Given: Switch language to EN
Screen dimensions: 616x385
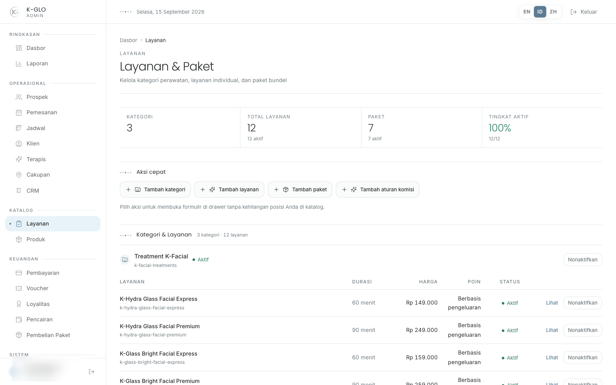Looking at the screenshot, I should (527, 12).
